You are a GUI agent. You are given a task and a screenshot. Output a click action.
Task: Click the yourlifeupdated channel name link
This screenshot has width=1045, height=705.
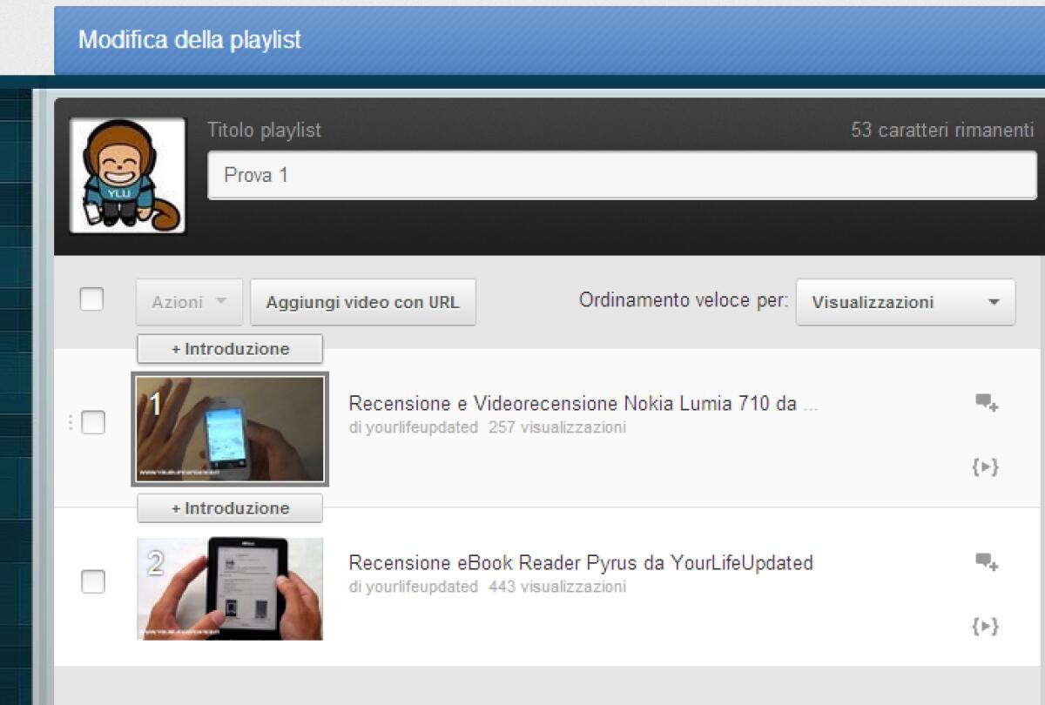coord(402,428)
